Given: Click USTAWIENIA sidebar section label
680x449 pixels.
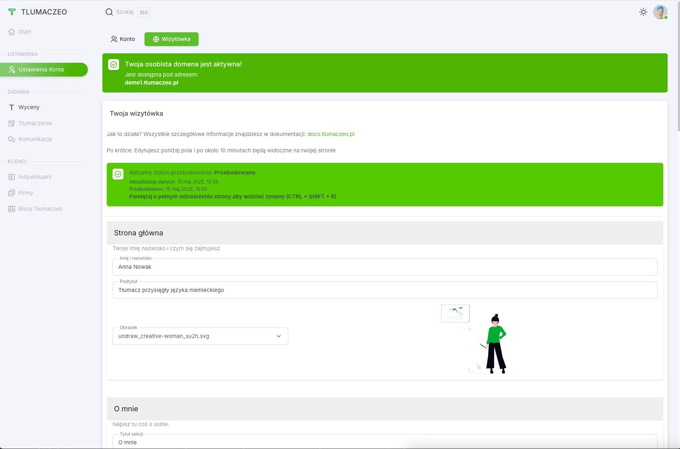Looking at the screenshot, I should click(23, 54).
